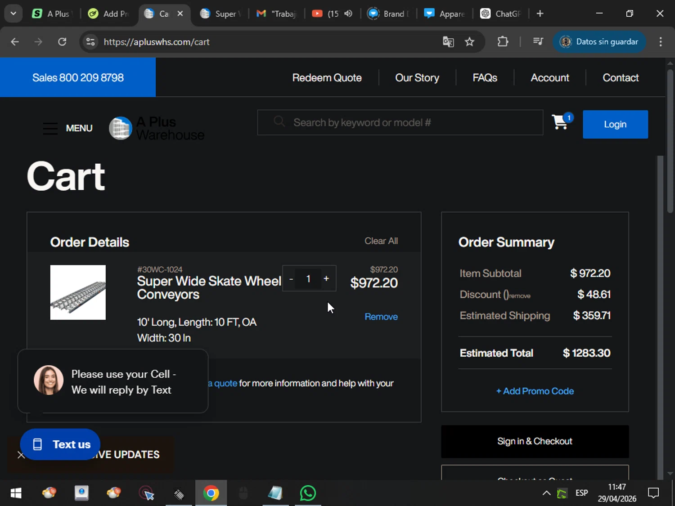Open Redeem Quote page

(x=327, y=78)
